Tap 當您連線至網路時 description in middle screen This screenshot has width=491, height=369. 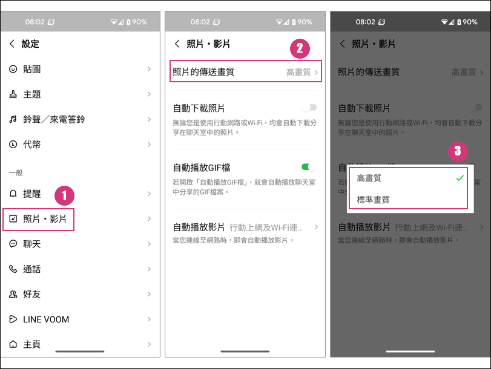click(233, 240)
